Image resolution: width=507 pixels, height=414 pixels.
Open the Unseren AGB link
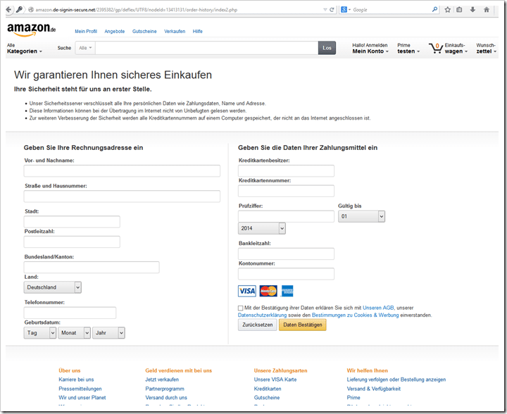378,308
